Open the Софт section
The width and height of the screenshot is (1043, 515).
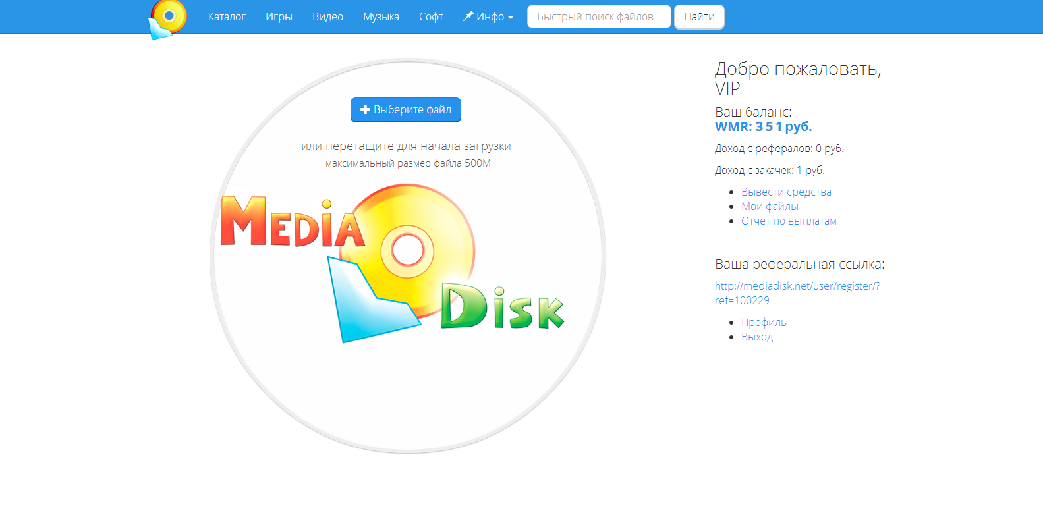pos(431,16)
